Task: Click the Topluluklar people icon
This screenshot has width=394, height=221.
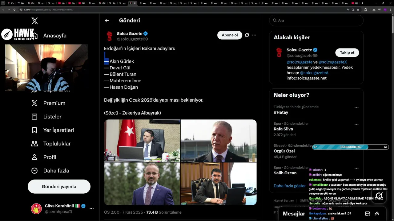Action: [x=34, y=144]
